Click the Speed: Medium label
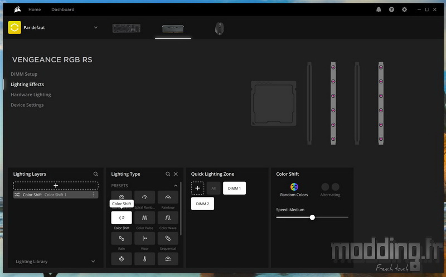Screen dimensions: 446x277 tap(290, 210)
